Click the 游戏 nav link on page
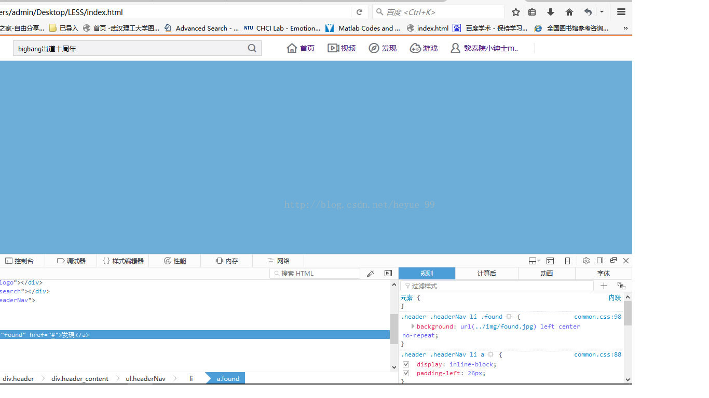This screenshot has width=709, height=398. click(x=424, y=48)
